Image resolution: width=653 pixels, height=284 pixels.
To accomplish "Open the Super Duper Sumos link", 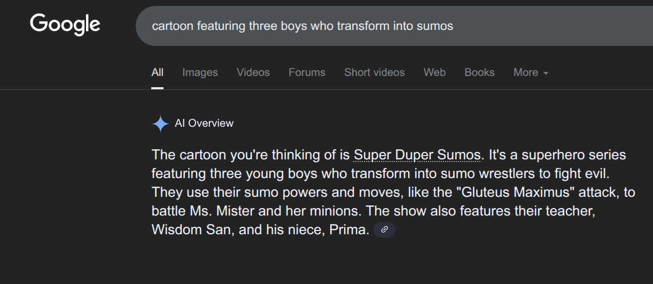I will pos(417,155).
